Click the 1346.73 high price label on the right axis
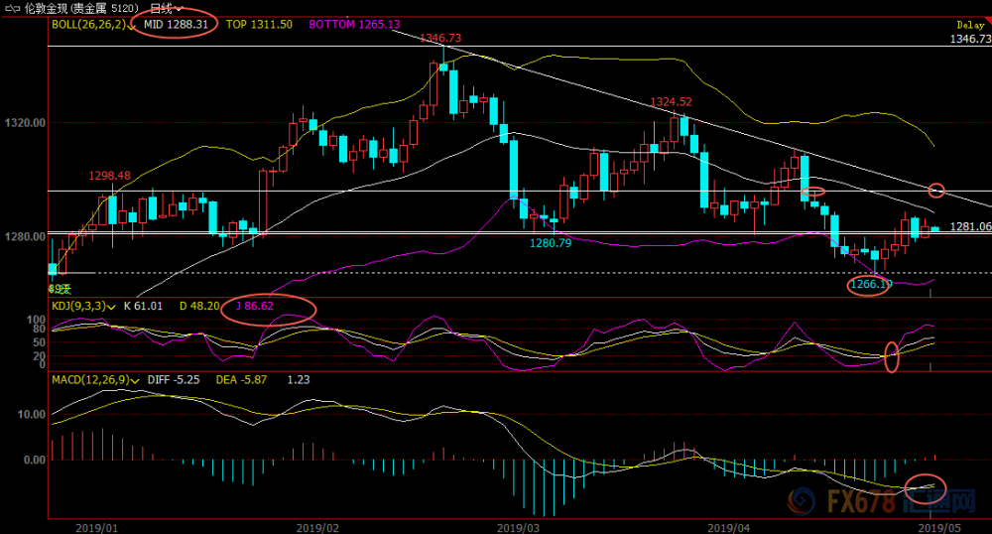This screenshot has width=992, height=534. (x=970, y=39)
